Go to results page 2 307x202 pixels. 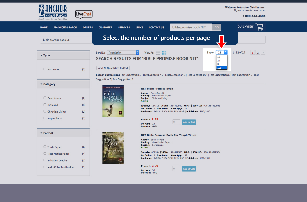click(258, 53)
